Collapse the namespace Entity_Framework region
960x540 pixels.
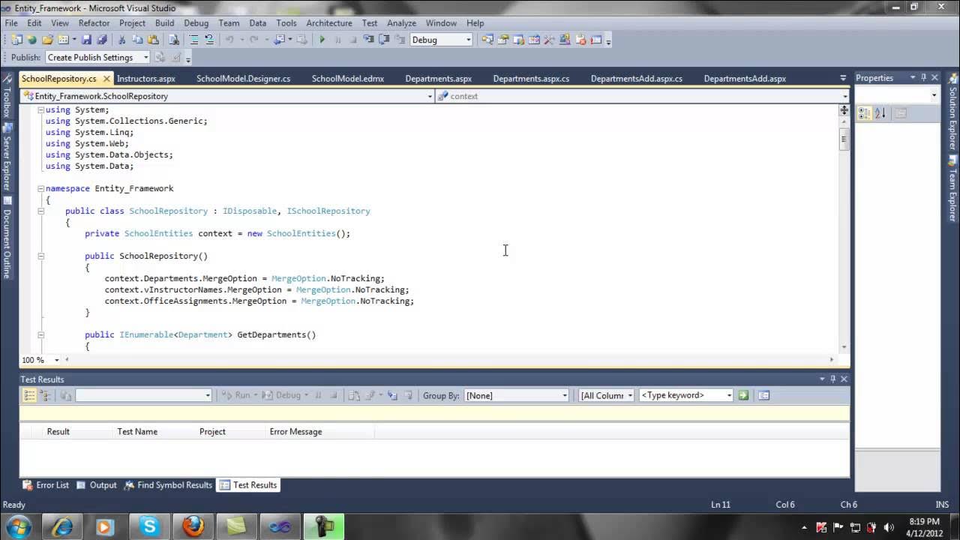coord(40,188)
